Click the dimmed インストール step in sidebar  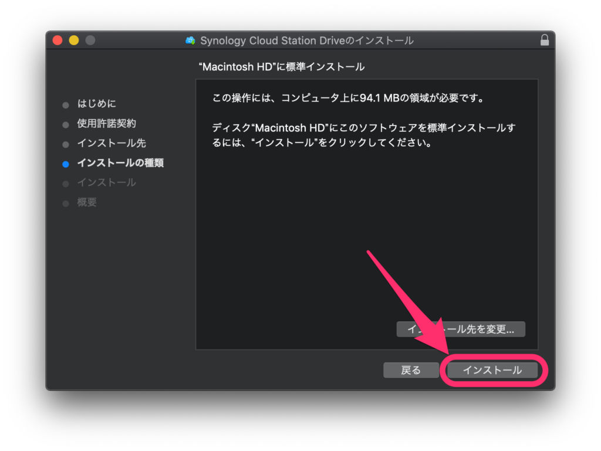(x=106, y=182)
